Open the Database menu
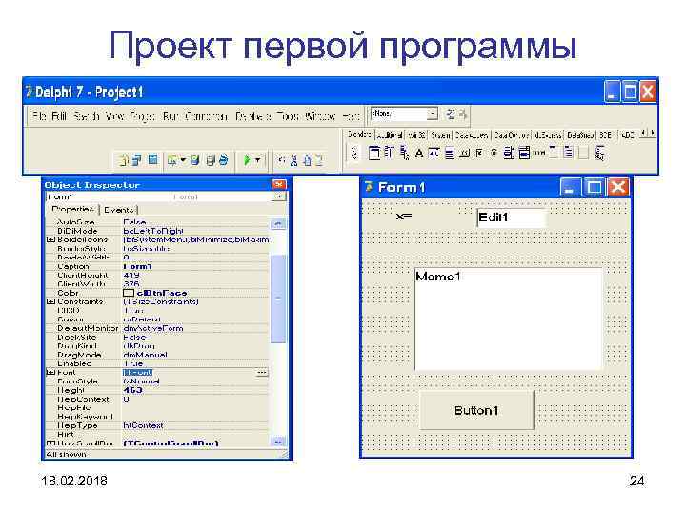Screen dimensions: 686x515 [x=252, y=116]
